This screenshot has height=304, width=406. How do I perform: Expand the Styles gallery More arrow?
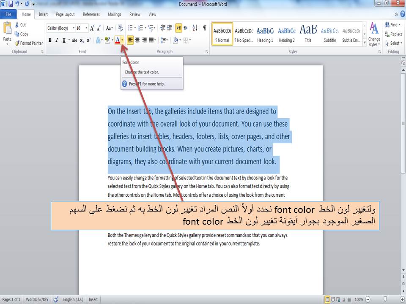point(365,43)
